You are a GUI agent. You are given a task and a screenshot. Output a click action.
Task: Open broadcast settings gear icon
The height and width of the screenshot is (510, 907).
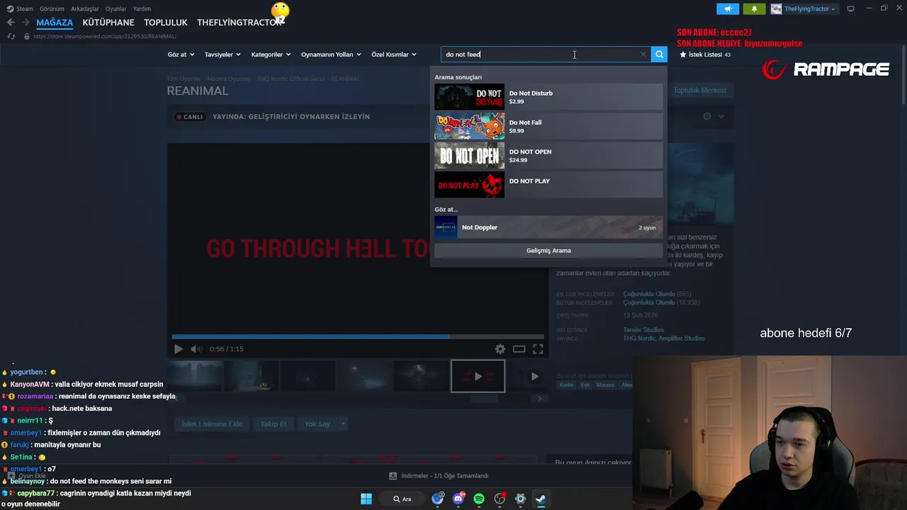(x=706, y=116)
